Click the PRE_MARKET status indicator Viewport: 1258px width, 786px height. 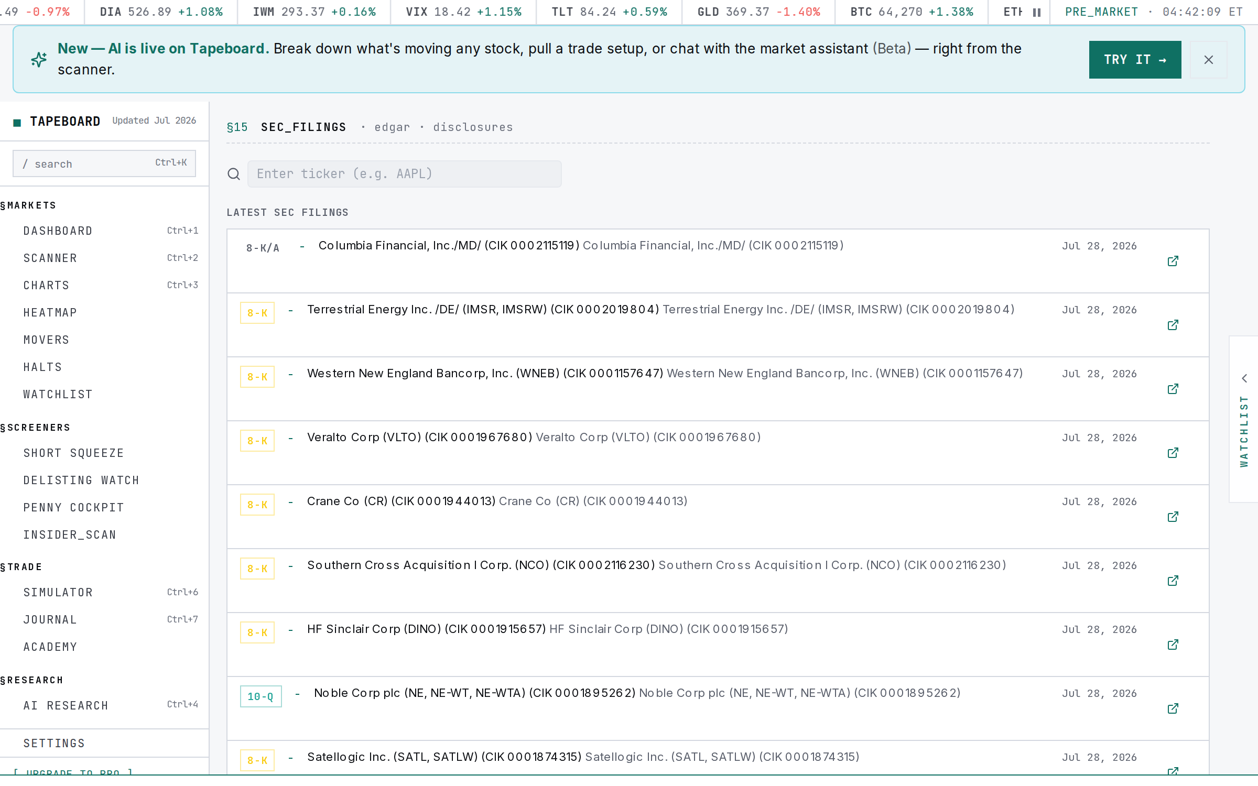[1101, 12]
